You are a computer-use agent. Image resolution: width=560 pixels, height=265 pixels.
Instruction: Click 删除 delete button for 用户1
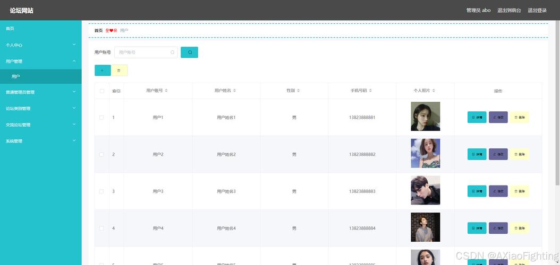click(519, 117)
